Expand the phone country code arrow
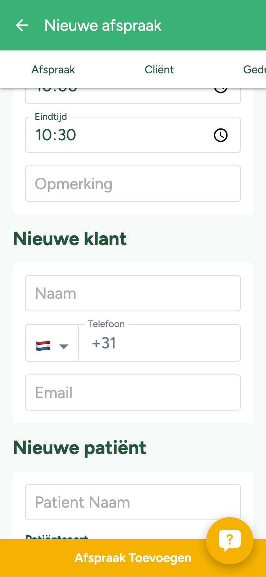 [64, 346]
